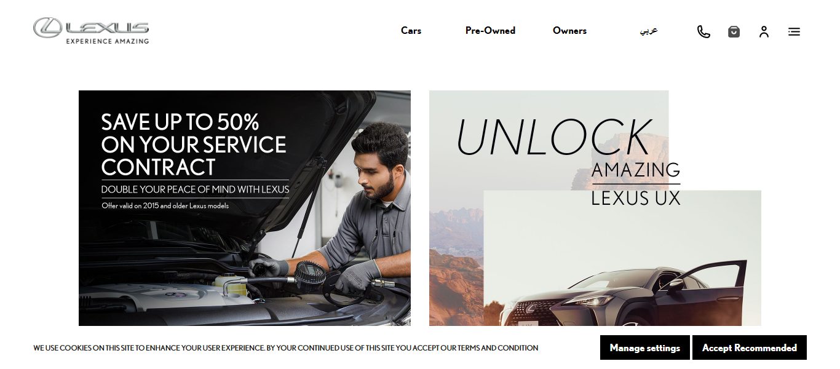Open the shopping bag icon
840x369 pixels.
pos(734,31)
